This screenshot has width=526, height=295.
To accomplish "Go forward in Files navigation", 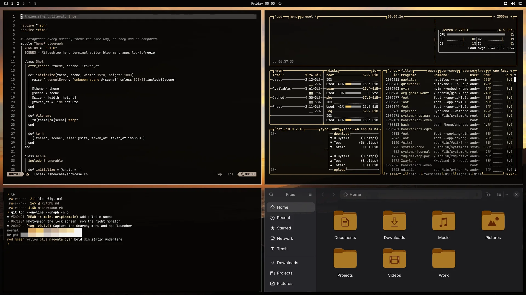I will 333,194.
